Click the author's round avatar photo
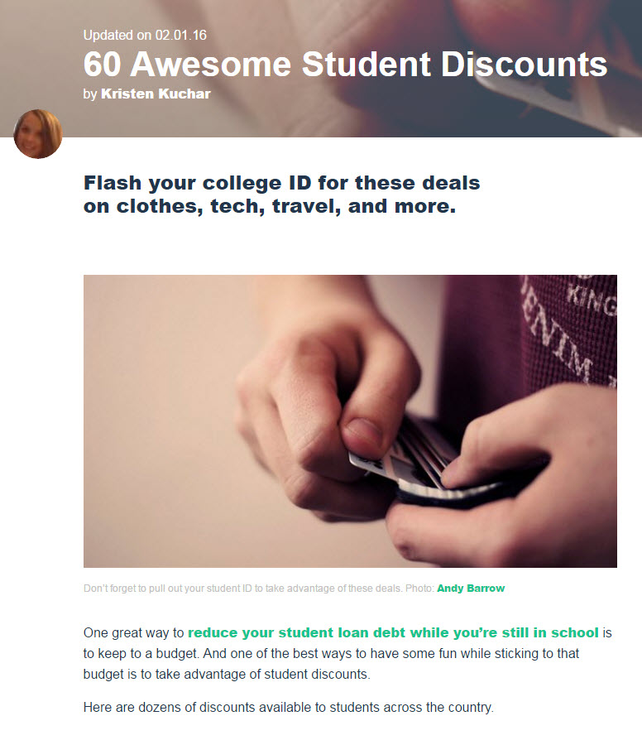Image resolution: width=642 pixels, height=740 pixels. pyautogui.click(x=38, y=134)
